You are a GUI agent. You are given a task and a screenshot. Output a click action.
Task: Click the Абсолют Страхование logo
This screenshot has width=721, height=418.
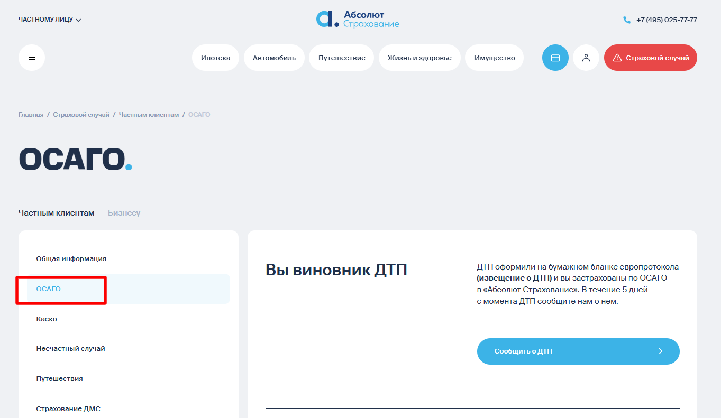click(358, 20)
